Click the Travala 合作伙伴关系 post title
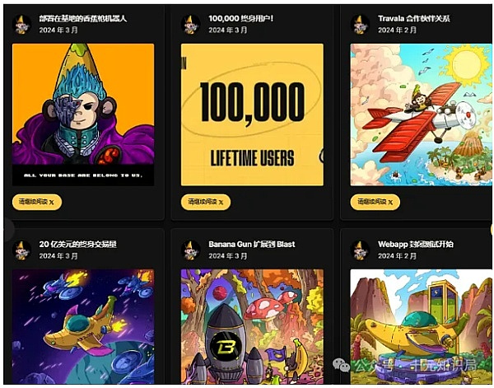Viewport: 494px width, 388px height. click(x=414, y=19)
